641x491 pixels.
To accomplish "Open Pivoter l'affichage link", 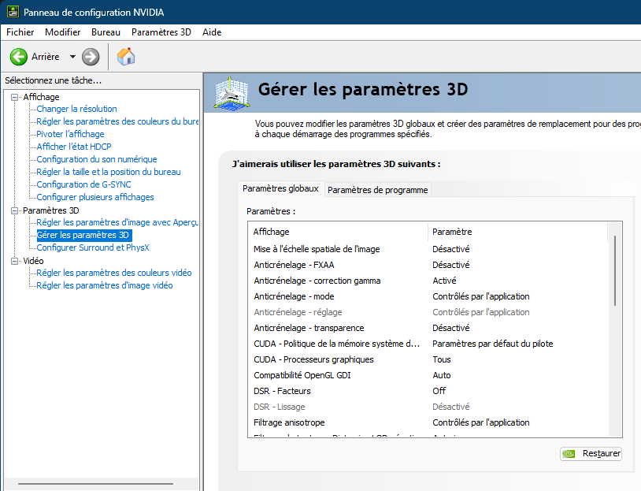I will click(x=70, y=134).
